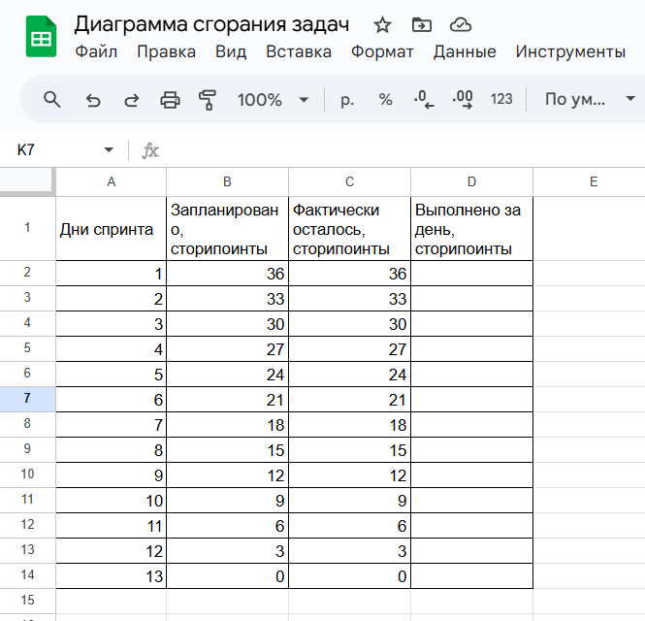Select cell B2 with value 36
645x621 pixels.
228,274
